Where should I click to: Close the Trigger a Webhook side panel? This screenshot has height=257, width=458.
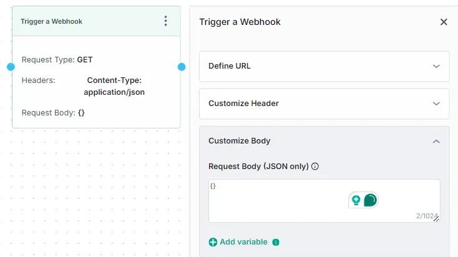click(444, 22)
